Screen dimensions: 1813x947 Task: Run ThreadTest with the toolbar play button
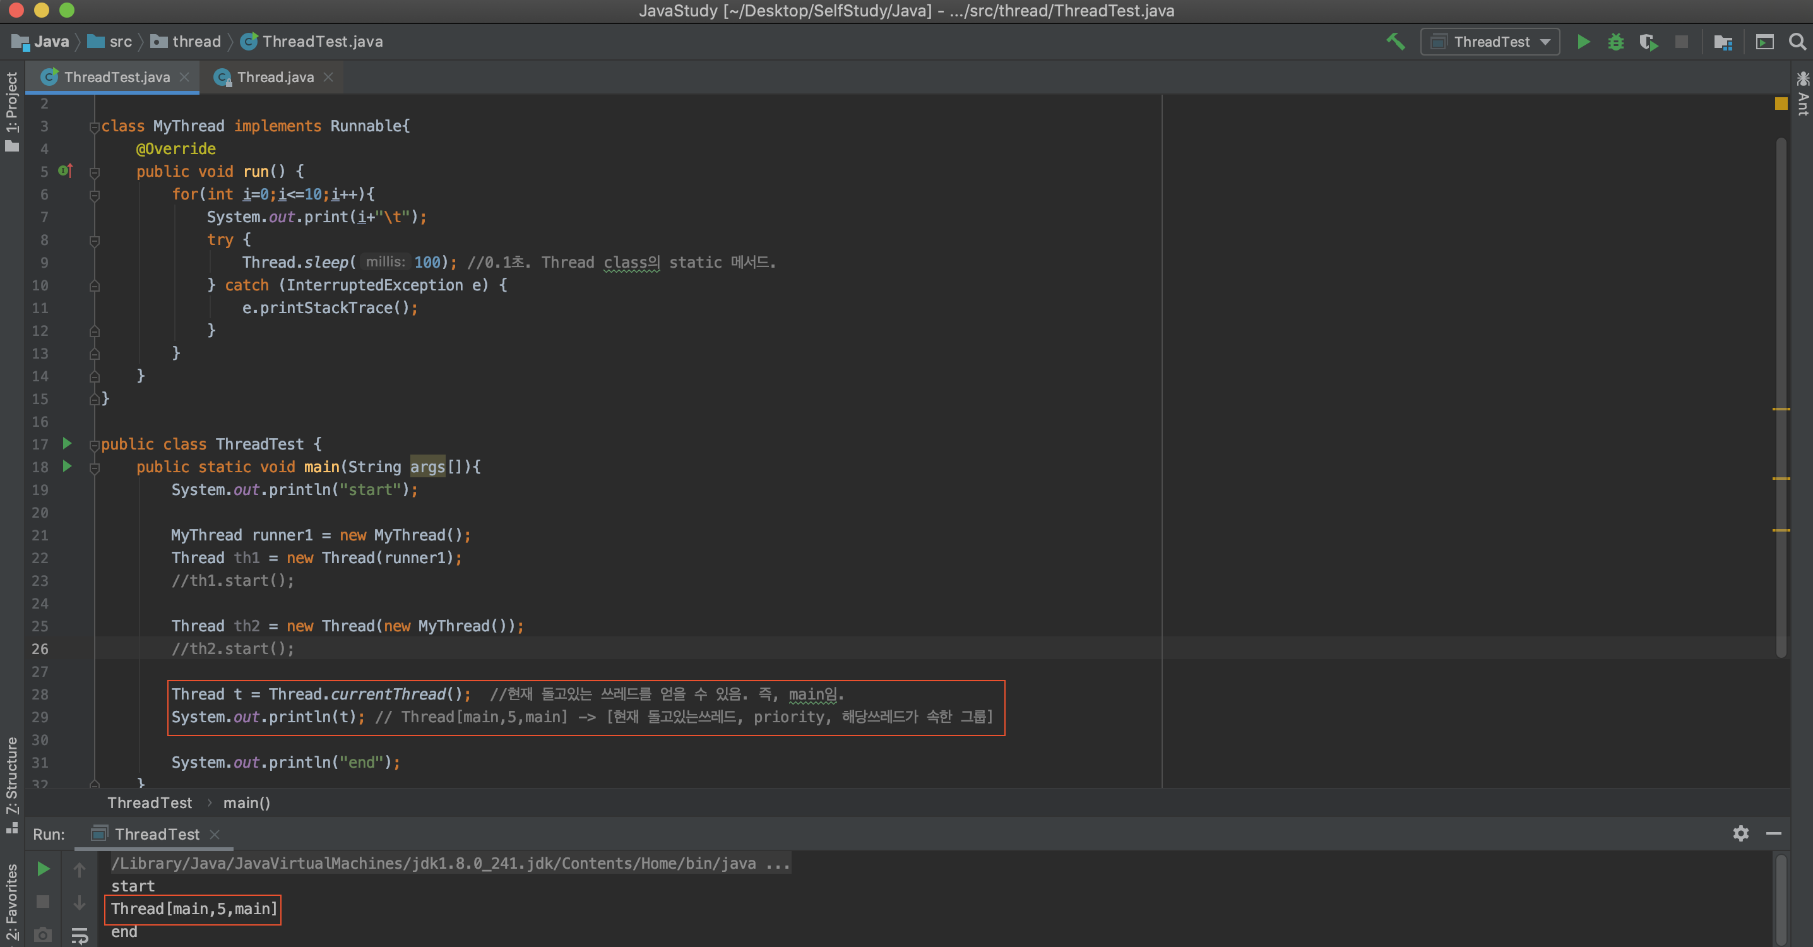1583,42
